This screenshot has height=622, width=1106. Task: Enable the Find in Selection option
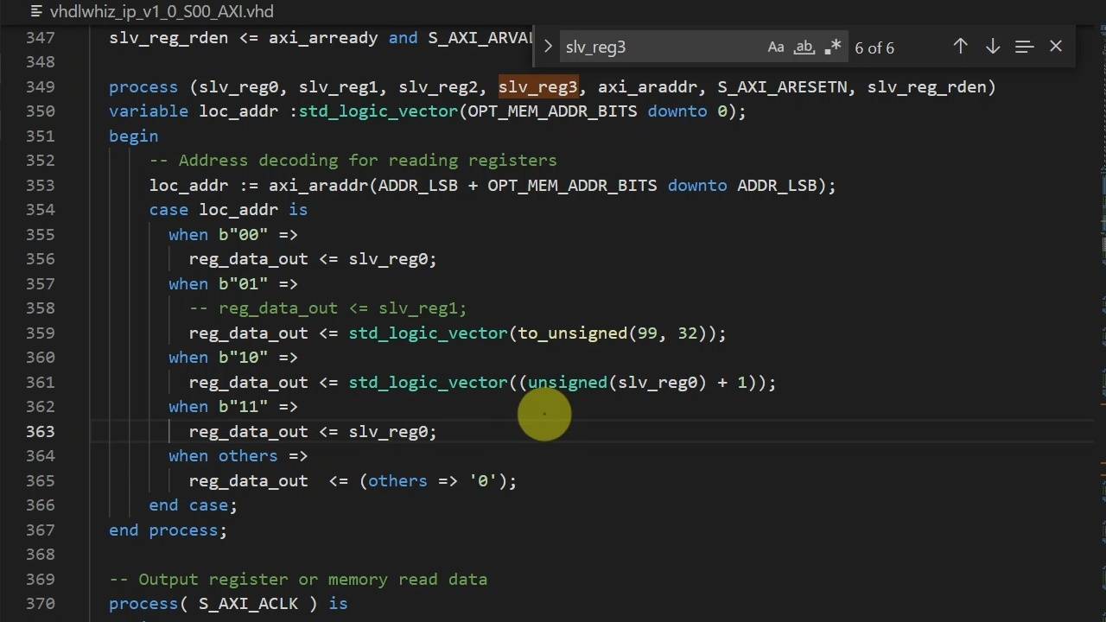coord(1024,47)
